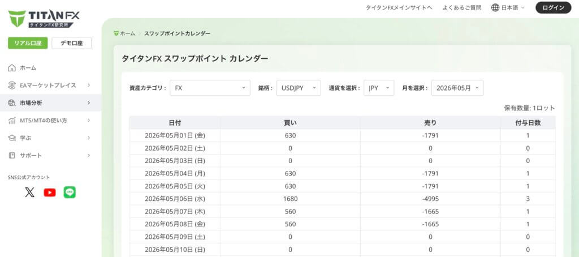The image size is (579, 257).
Task: Click 日付 column header
Action: click(175, 123)
